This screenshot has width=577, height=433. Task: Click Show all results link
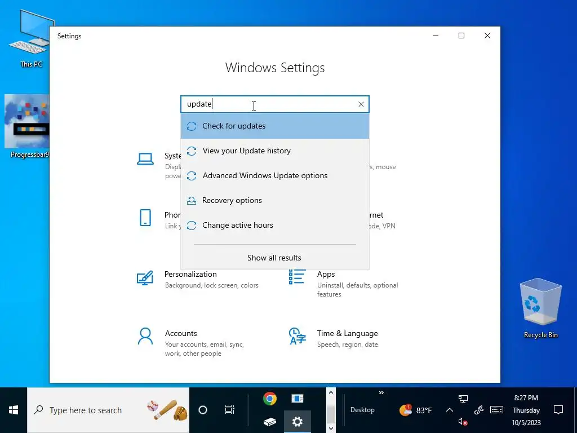274,258
